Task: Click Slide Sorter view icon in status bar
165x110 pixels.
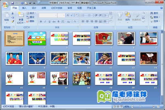Action: click(118, 107)
